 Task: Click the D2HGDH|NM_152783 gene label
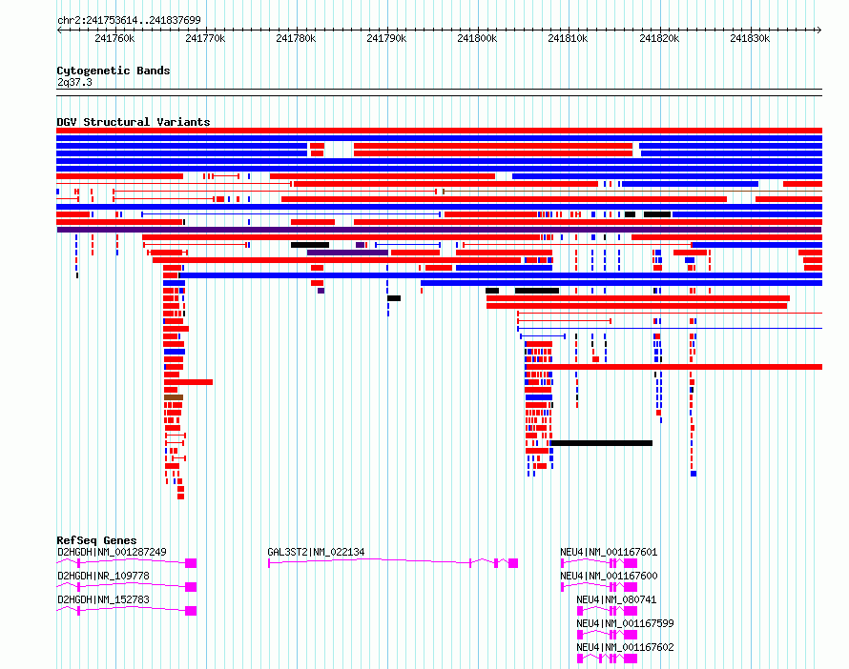(x=103, y=599)
